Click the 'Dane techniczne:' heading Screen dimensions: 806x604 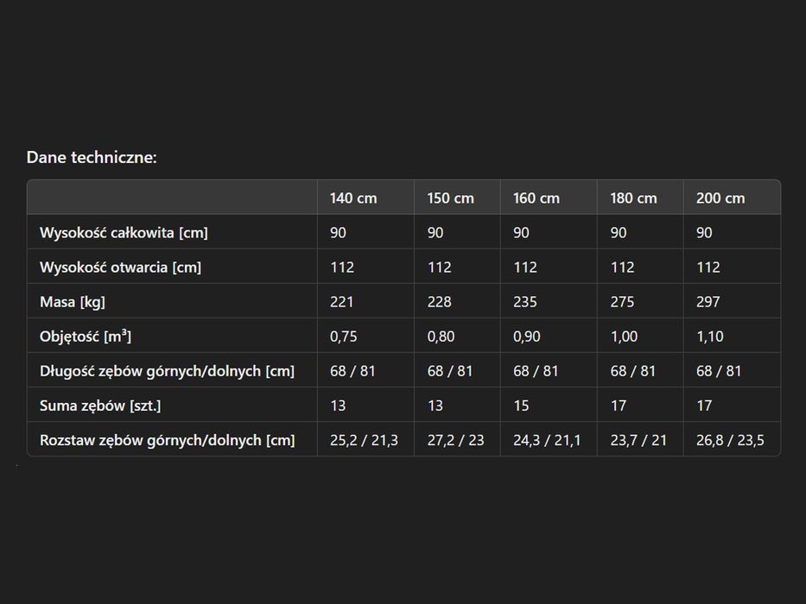[x=92, y=157]
